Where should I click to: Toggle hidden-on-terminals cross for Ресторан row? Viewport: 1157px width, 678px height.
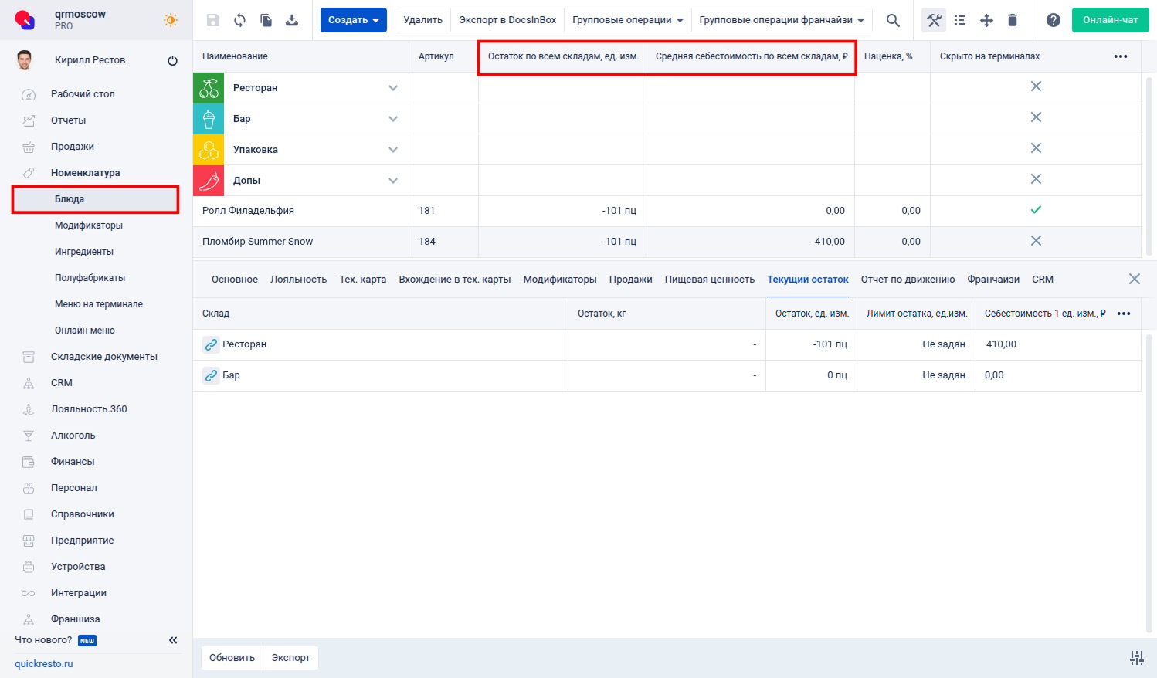(1036, 86)
